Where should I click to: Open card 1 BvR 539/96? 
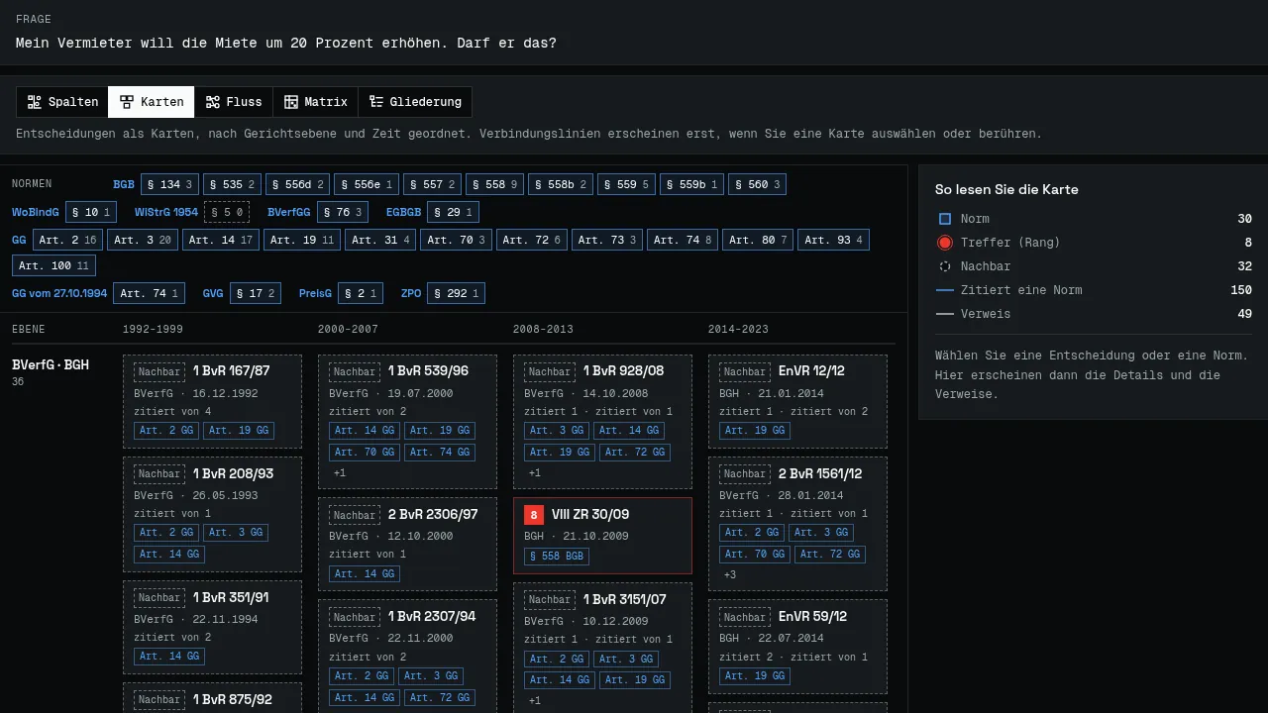[407, 422]
